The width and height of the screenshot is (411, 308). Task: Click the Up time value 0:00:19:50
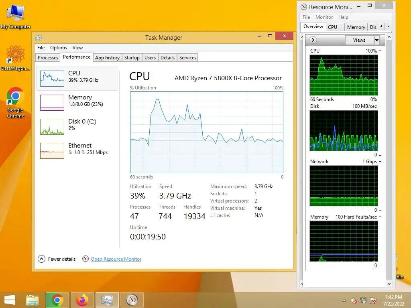(148, 237)
